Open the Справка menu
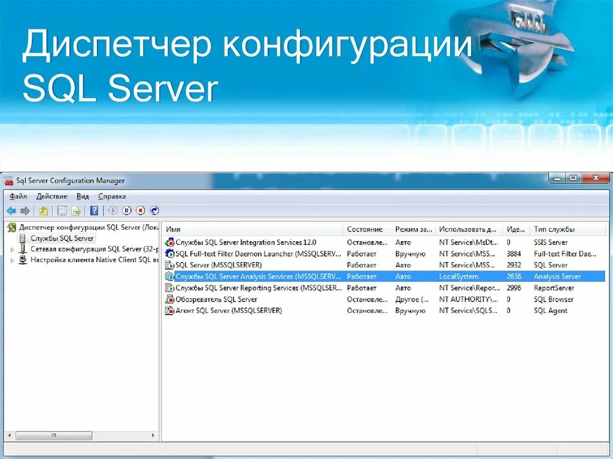 click(x=112, y=196)
